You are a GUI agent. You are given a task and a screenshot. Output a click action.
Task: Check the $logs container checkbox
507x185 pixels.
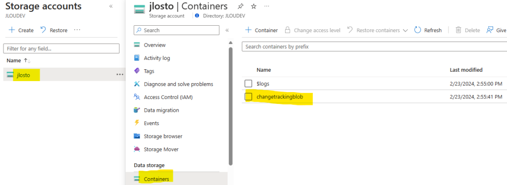click(x=249, y=84)
